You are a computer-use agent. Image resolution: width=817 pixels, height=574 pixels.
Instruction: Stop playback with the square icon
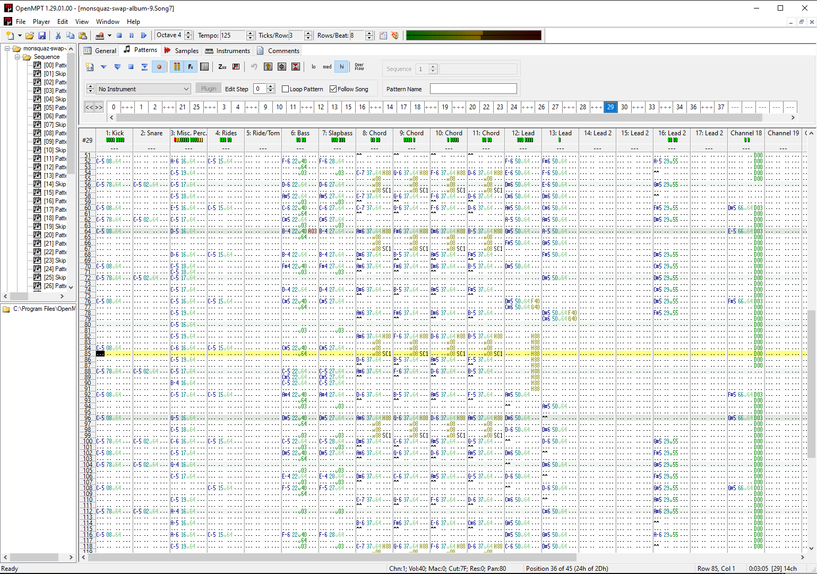click(119, 36)
